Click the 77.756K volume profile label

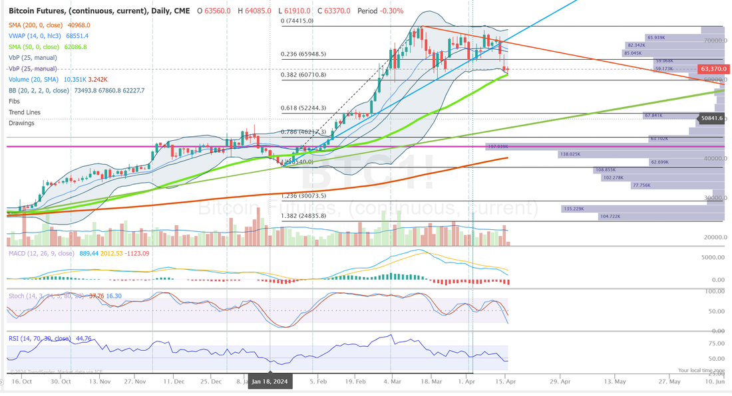(x=641, y=185)
